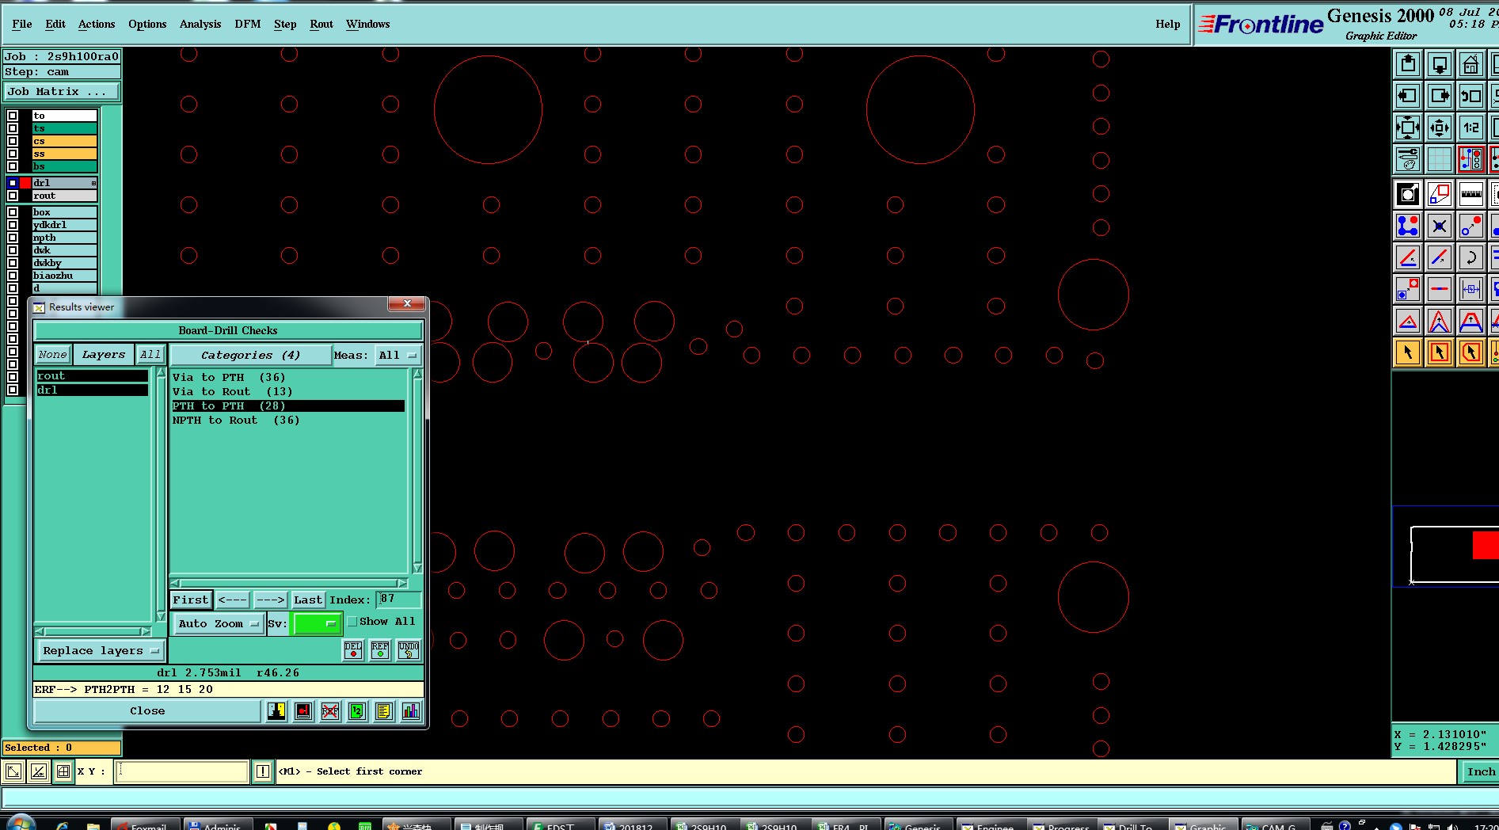1499x830 pixels.
Task: Open the Inch units selector
Action: coord(1479,771)
